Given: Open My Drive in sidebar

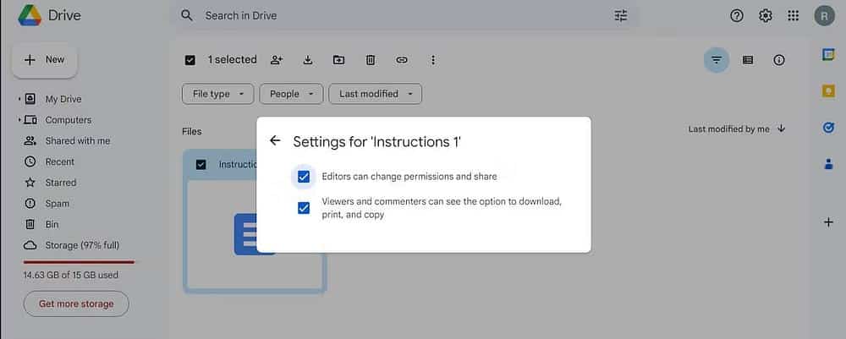Looking at the screenshot, I should point(63,99).
